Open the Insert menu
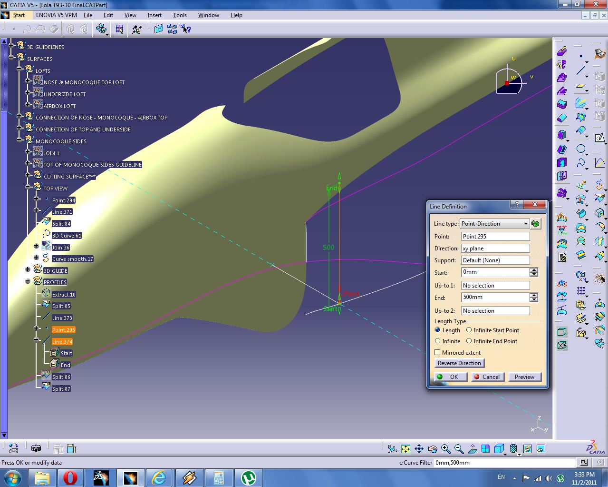This screenshot has width=608, height=487. [154, 15]
